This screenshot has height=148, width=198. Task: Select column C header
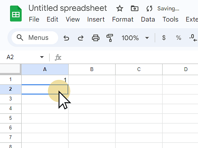pyautogui.click(x=139, y=69)
